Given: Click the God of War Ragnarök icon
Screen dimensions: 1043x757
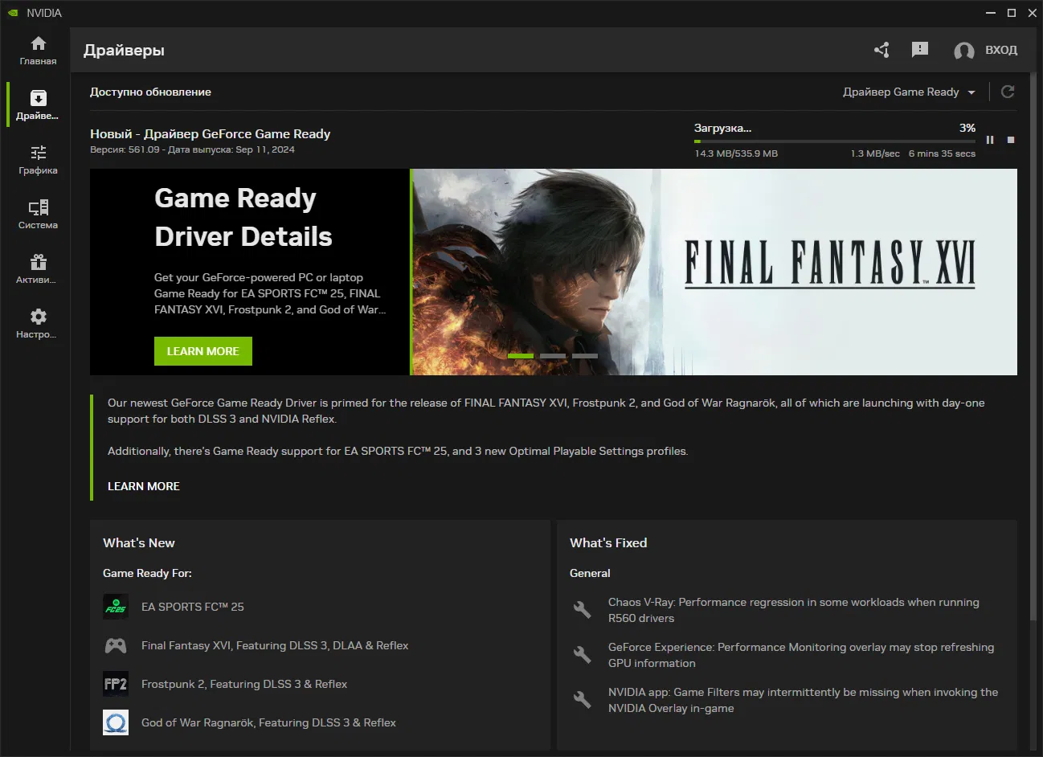Looking at the screenshot, I should pyautogui.click(x=116, y=722).
